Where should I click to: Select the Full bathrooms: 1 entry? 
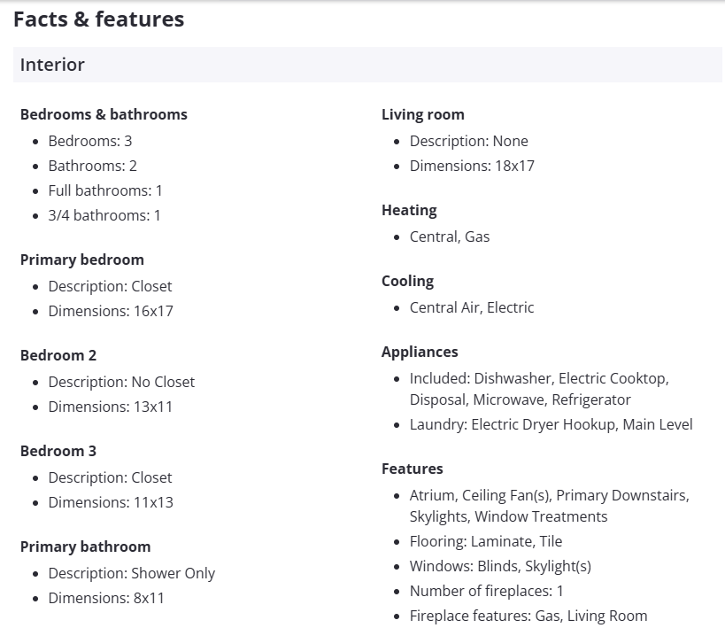105,190
